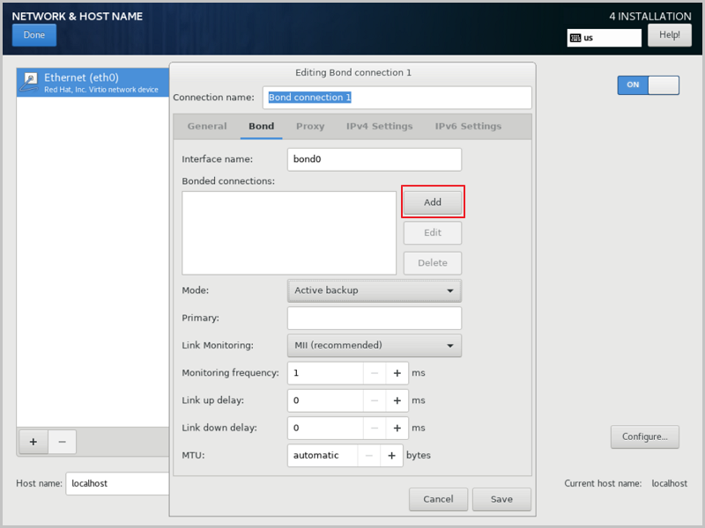The width and height of the screenshot is (705, 528).
Task: Click the Interface name field
Action: (x=374, y=159)
